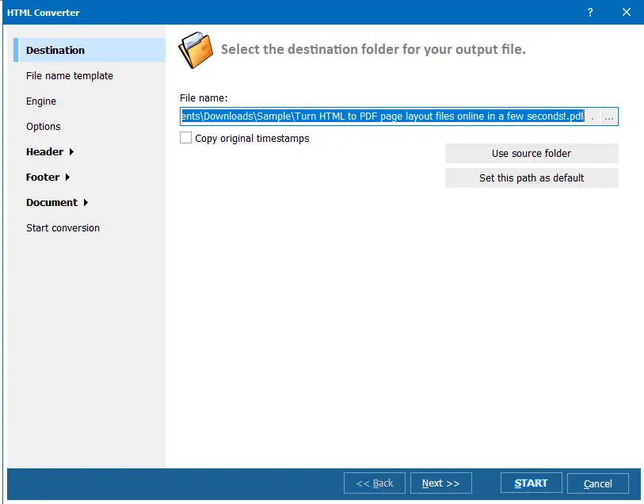Click the single-dot button beside file name

tap(593, 116)
